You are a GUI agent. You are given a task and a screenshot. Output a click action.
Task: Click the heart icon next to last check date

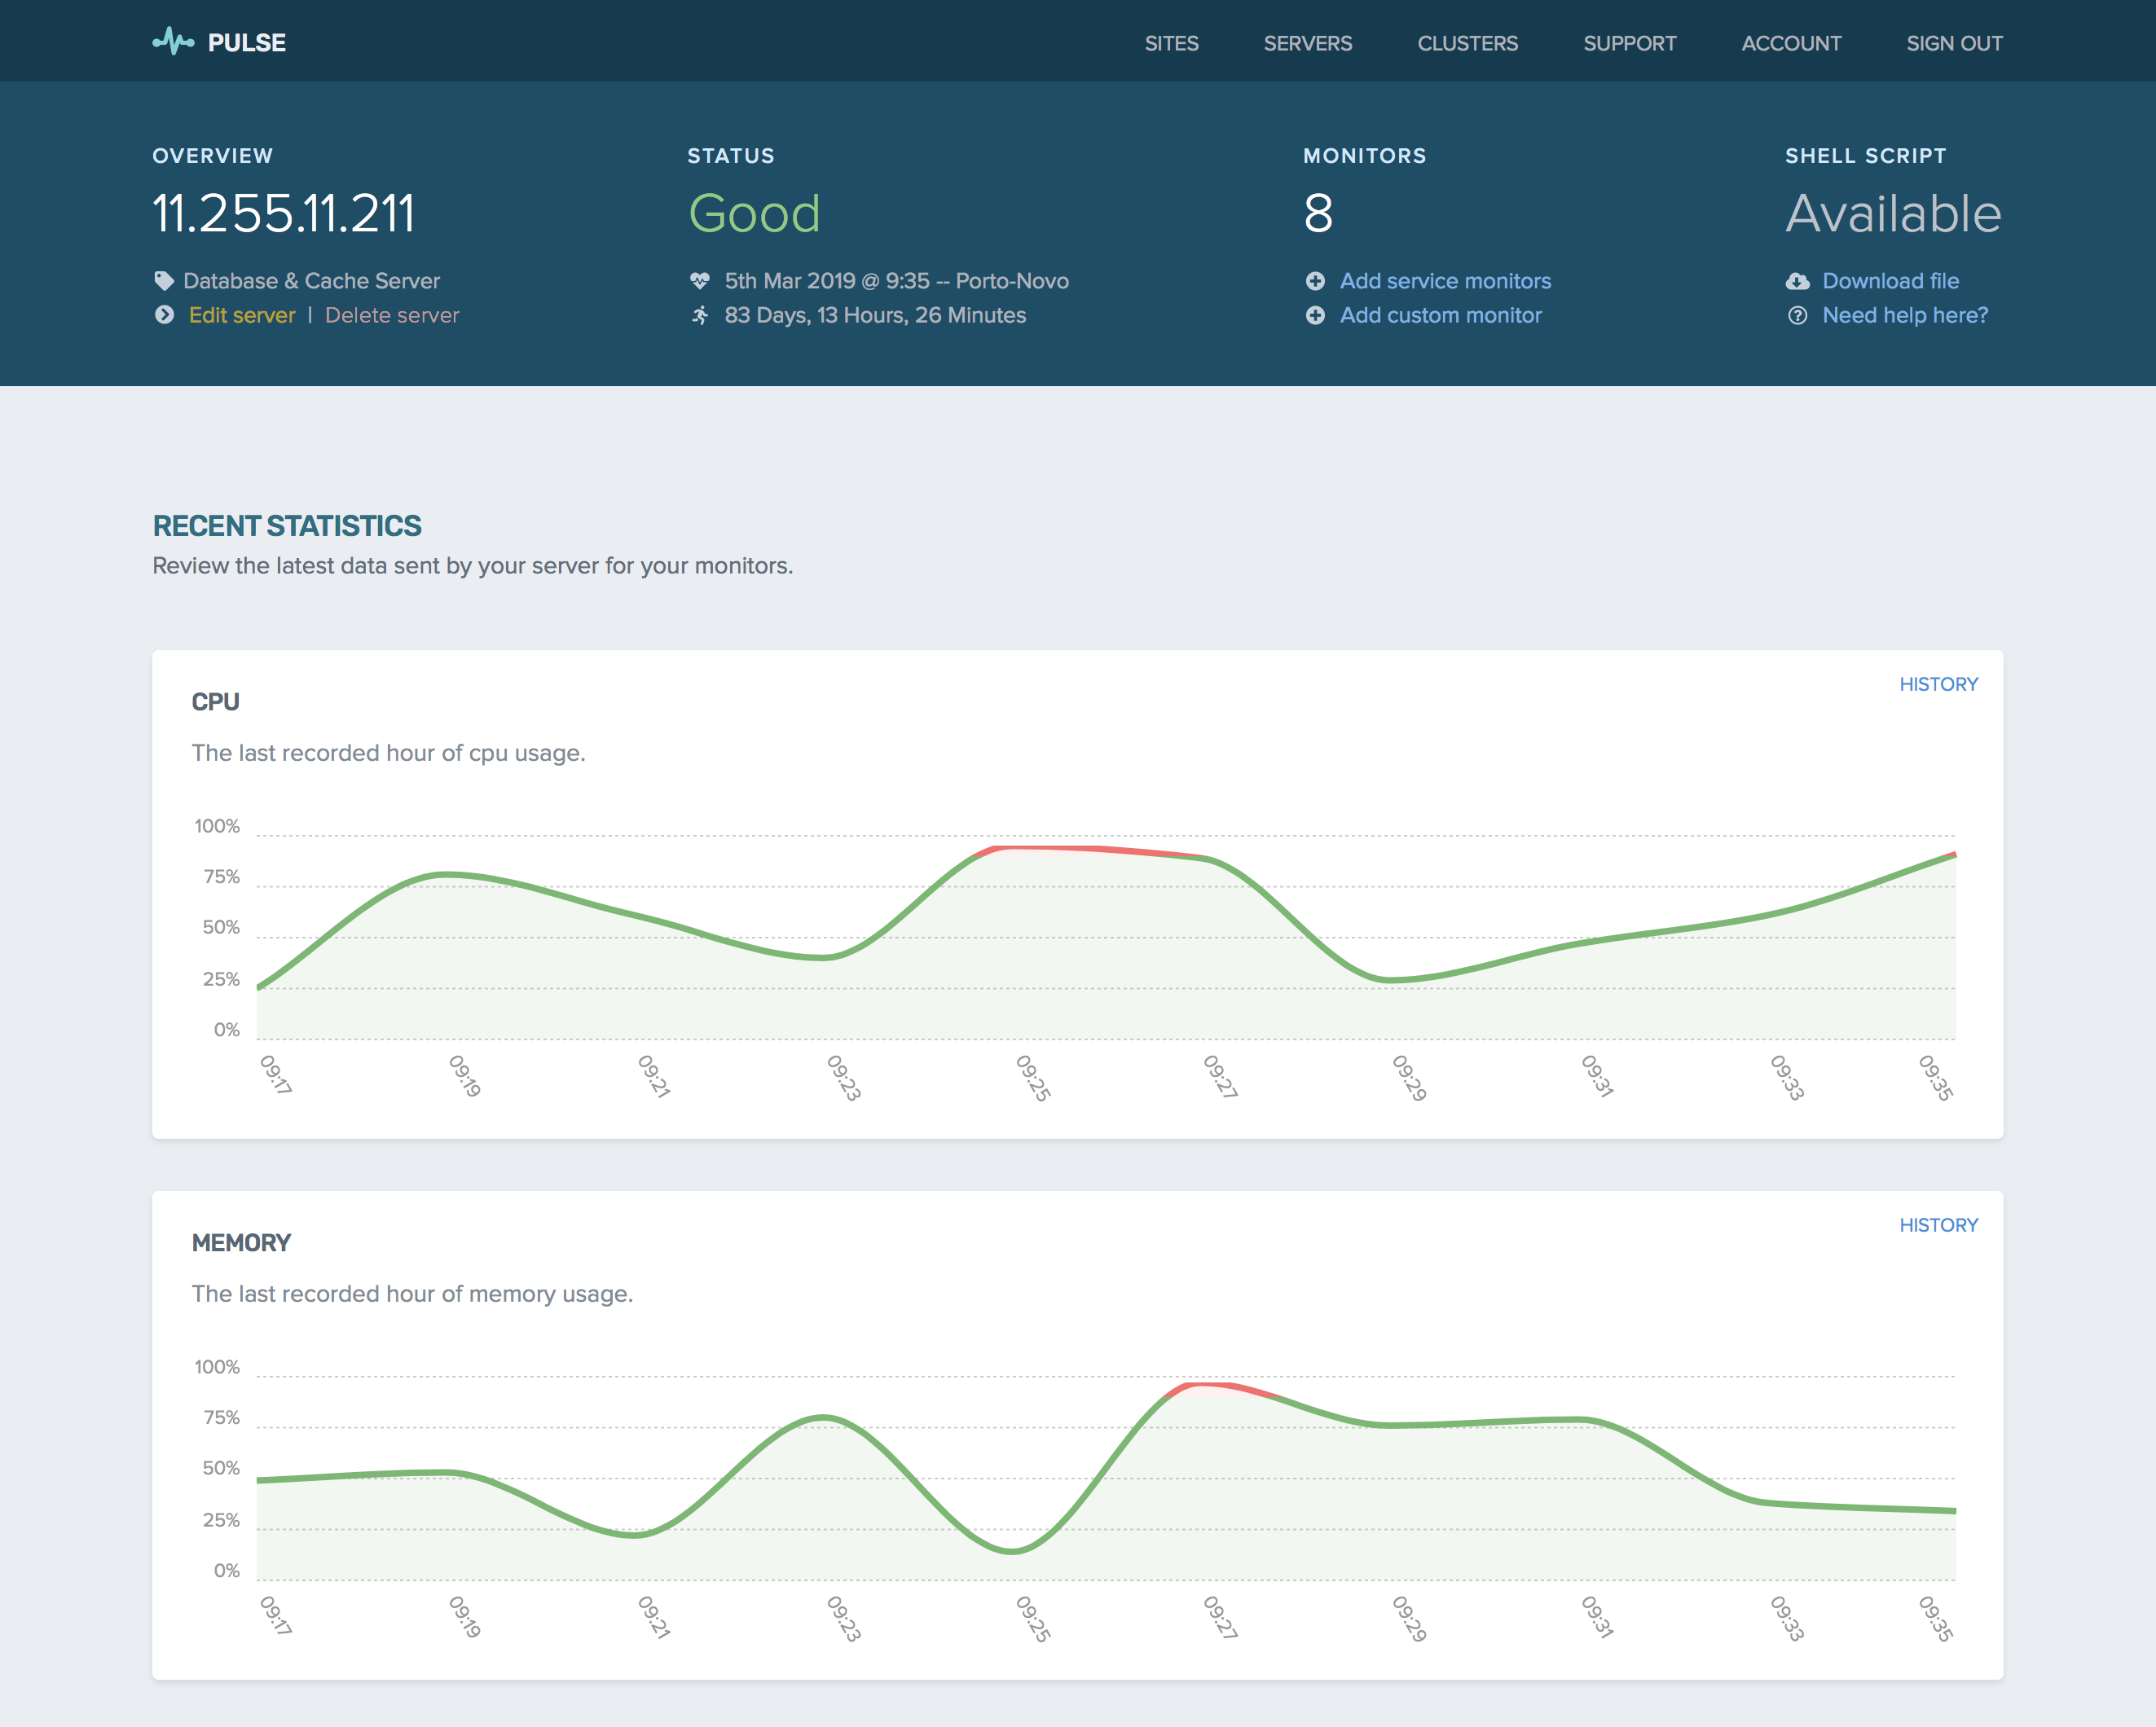(700, 281)
